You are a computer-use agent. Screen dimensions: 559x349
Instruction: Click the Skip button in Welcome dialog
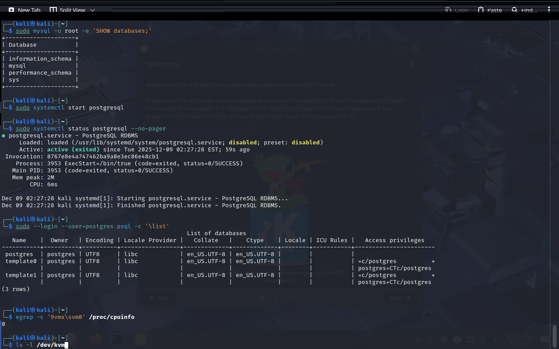(x=158, y=298)
